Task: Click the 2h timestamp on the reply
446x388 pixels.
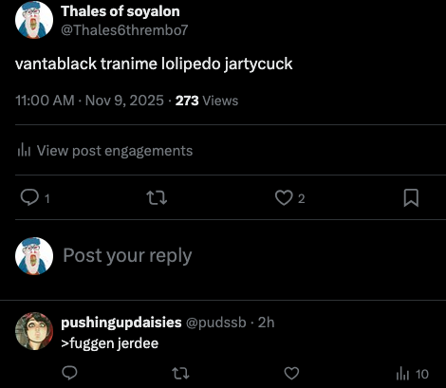Action: (266, 323)
